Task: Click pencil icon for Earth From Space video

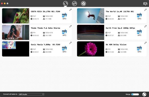Action: (145, 26)
